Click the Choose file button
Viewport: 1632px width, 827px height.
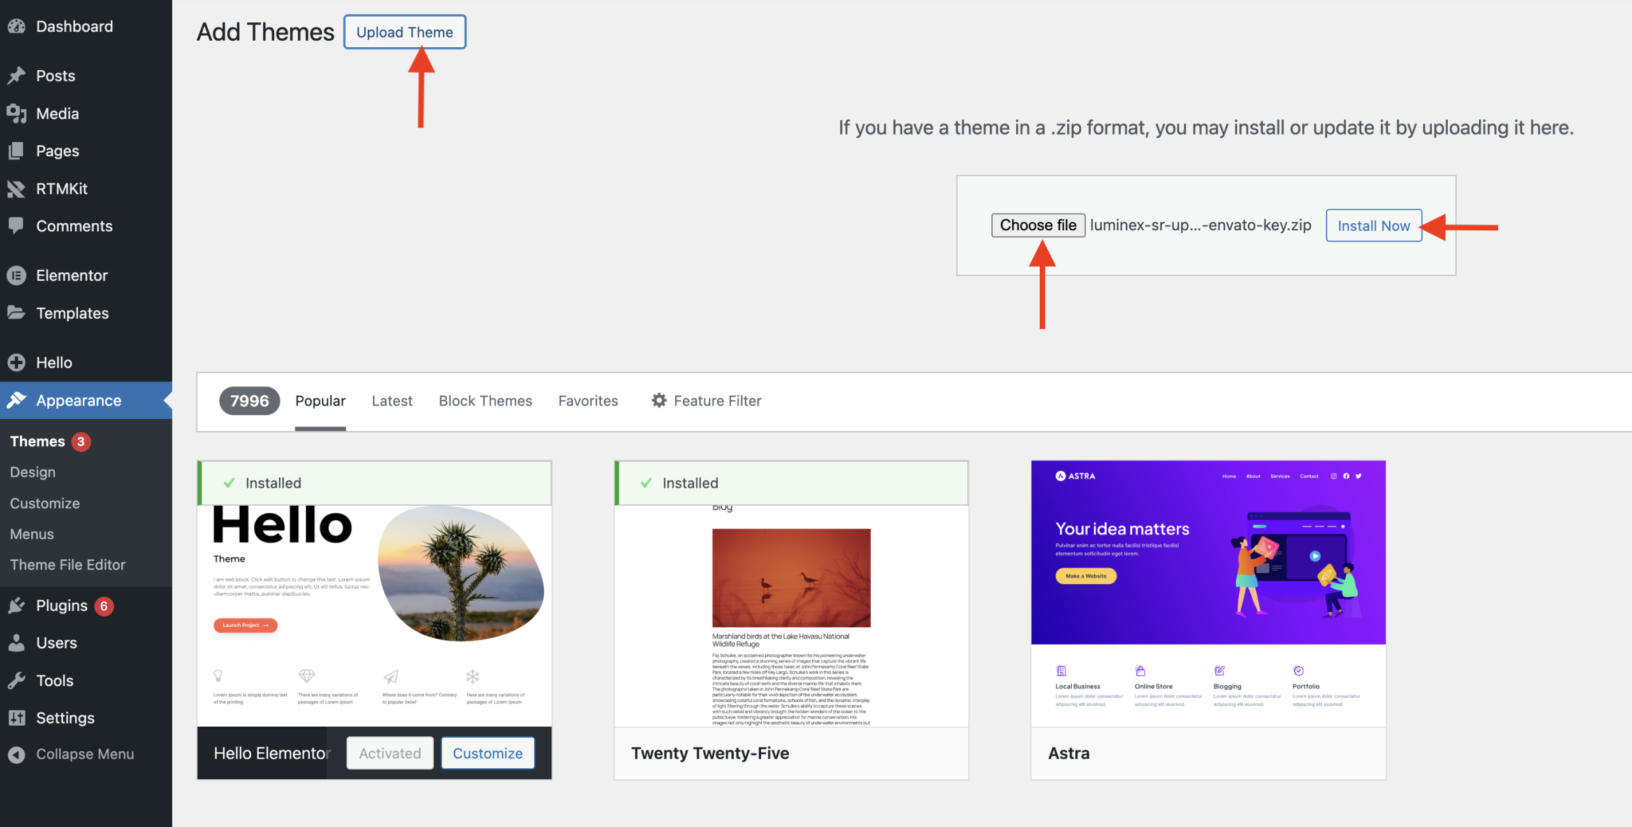[x=1038, y=225]
